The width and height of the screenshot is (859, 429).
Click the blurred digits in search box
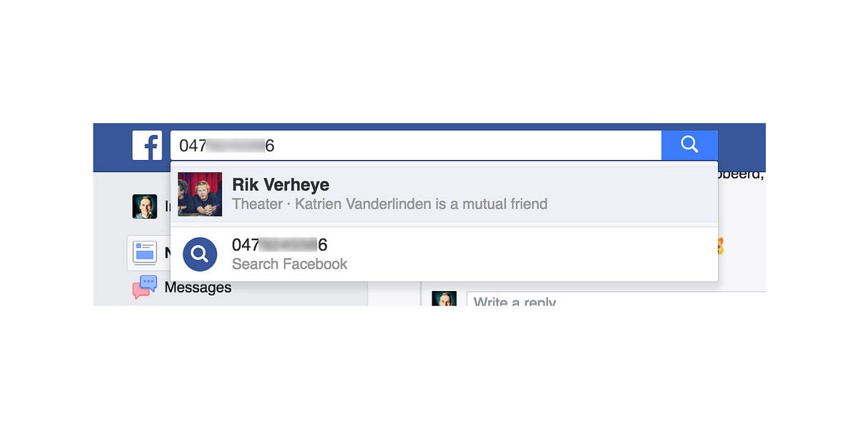pos(236,146)
